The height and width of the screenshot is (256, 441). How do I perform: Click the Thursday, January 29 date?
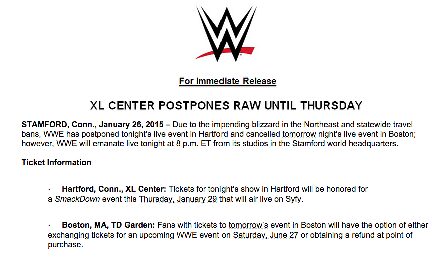178,199
